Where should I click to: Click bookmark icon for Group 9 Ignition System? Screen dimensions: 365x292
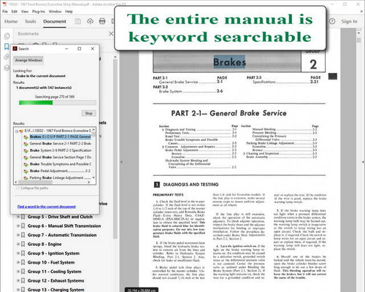click(x=23, y=253)
